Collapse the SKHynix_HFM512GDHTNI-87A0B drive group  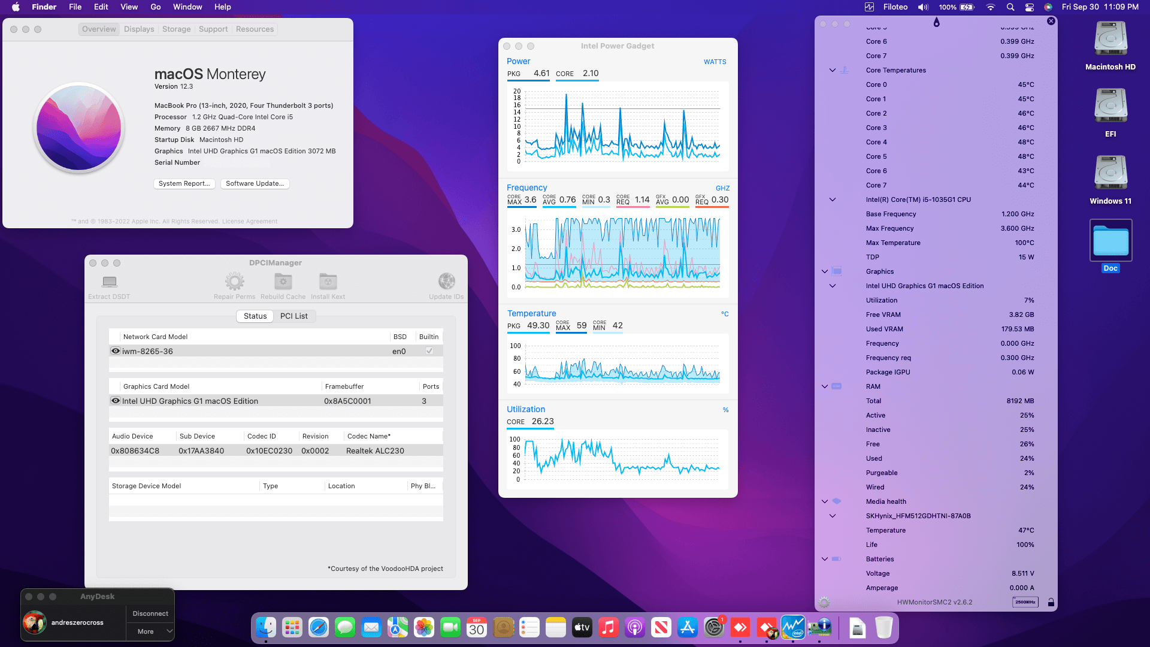[x=833, y=516]
